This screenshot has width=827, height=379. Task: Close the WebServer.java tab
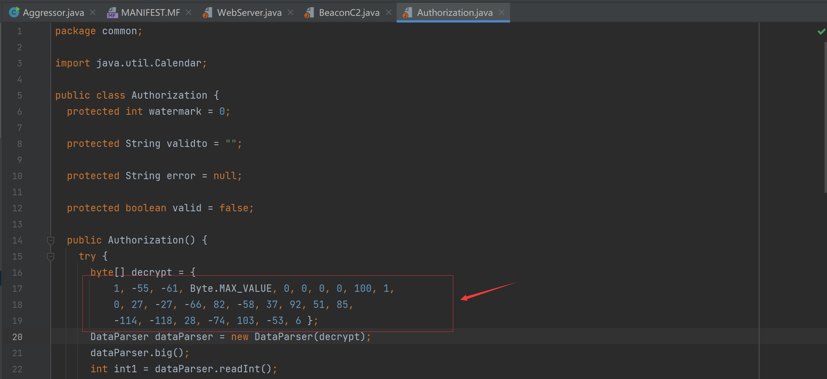click(x=291, y=13)
